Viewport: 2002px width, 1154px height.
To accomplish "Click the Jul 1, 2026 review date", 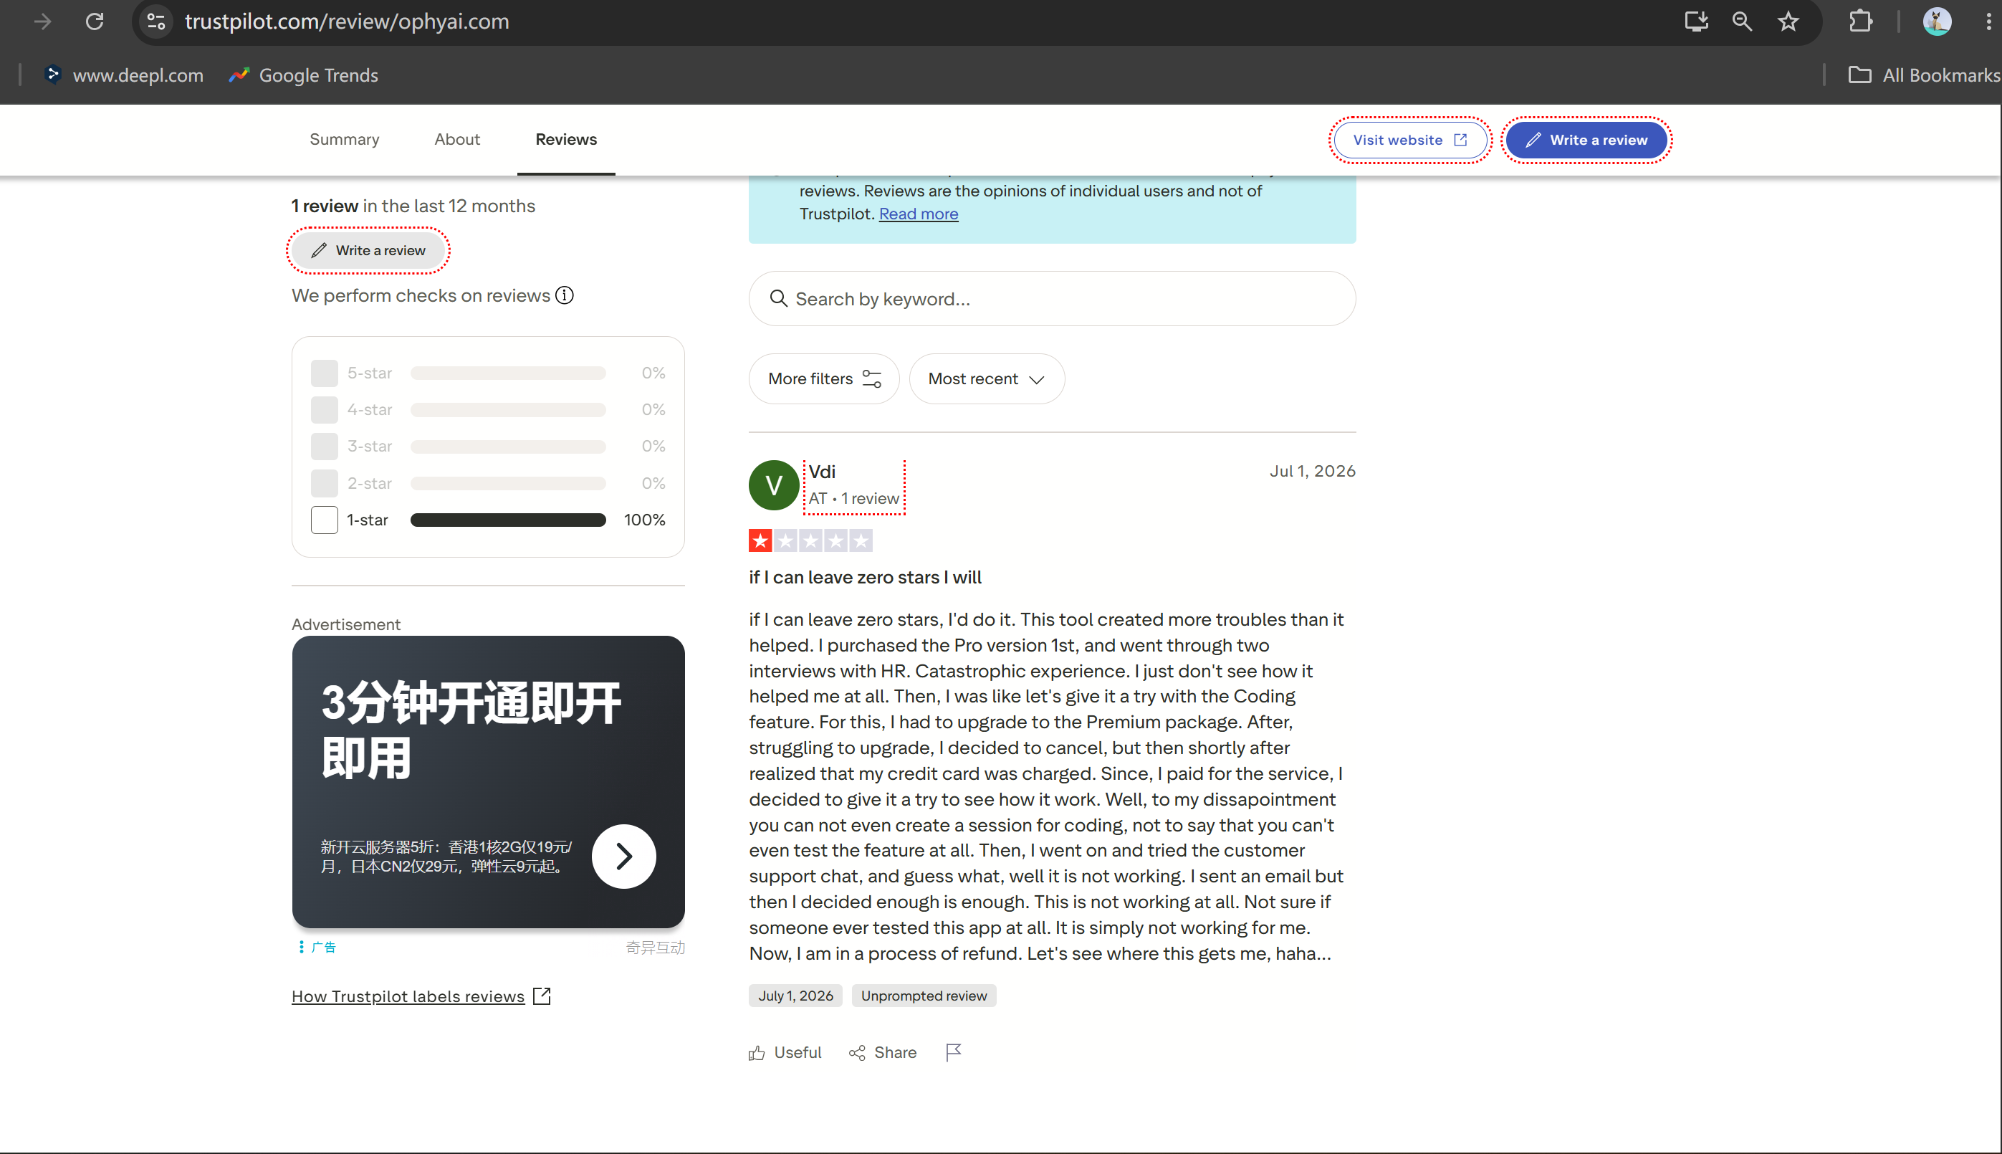I will tap(1312, 472).
